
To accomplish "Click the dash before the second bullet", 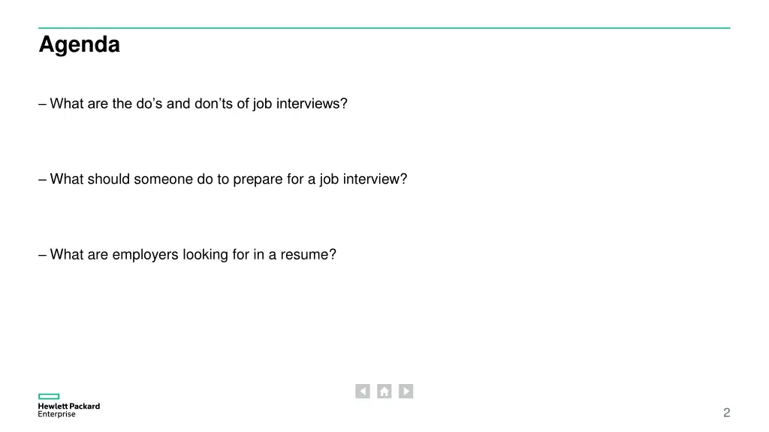I will [x=43, y=180].
